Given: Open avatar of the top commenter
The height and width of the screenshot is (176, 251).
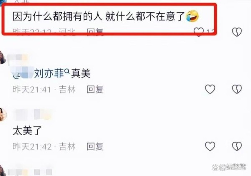Looking at the screenshot, I should [x=3, y=2].
